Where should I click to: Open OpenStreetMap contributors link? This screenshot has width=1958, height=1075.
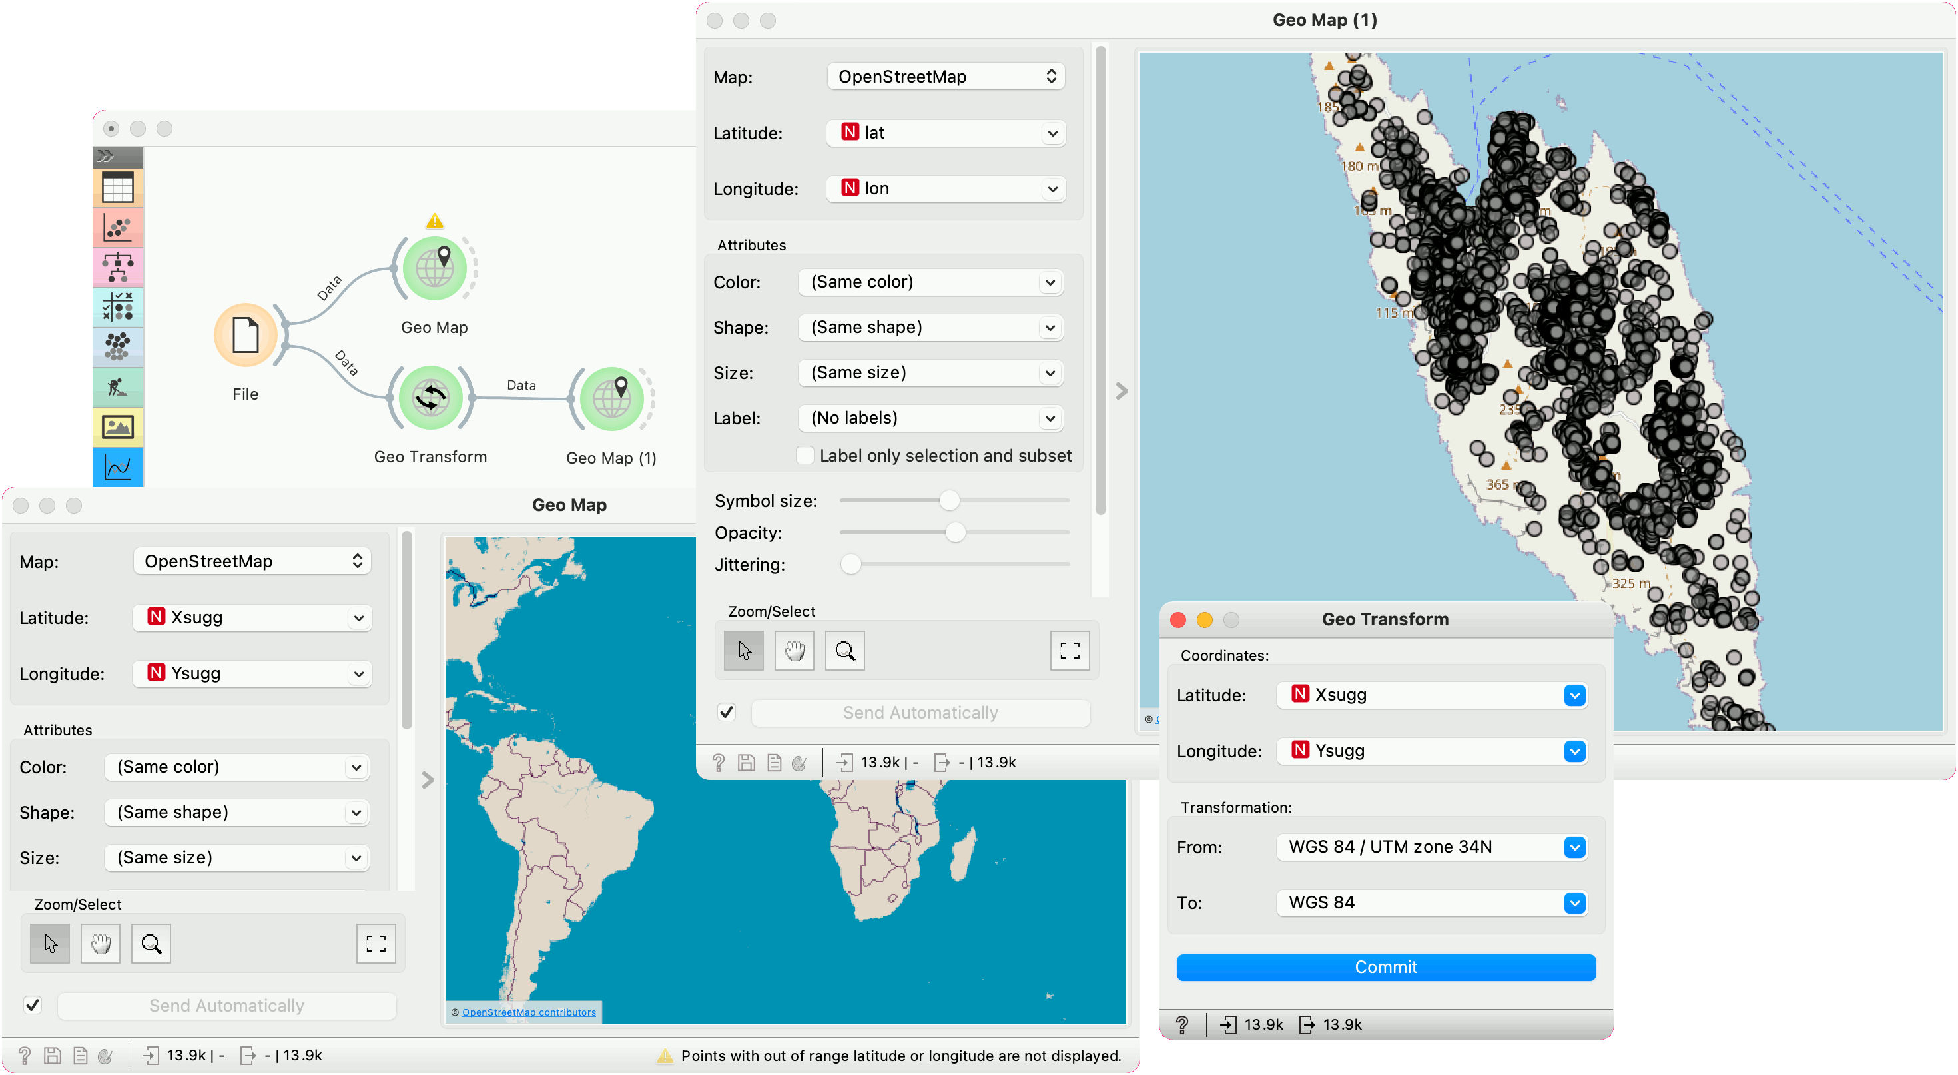(x=529, y=1012)
